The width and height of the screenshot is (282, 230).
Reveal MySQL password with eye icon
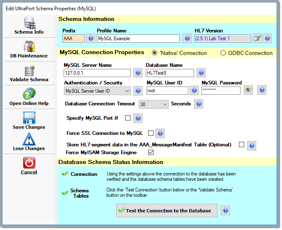[248, 90]
